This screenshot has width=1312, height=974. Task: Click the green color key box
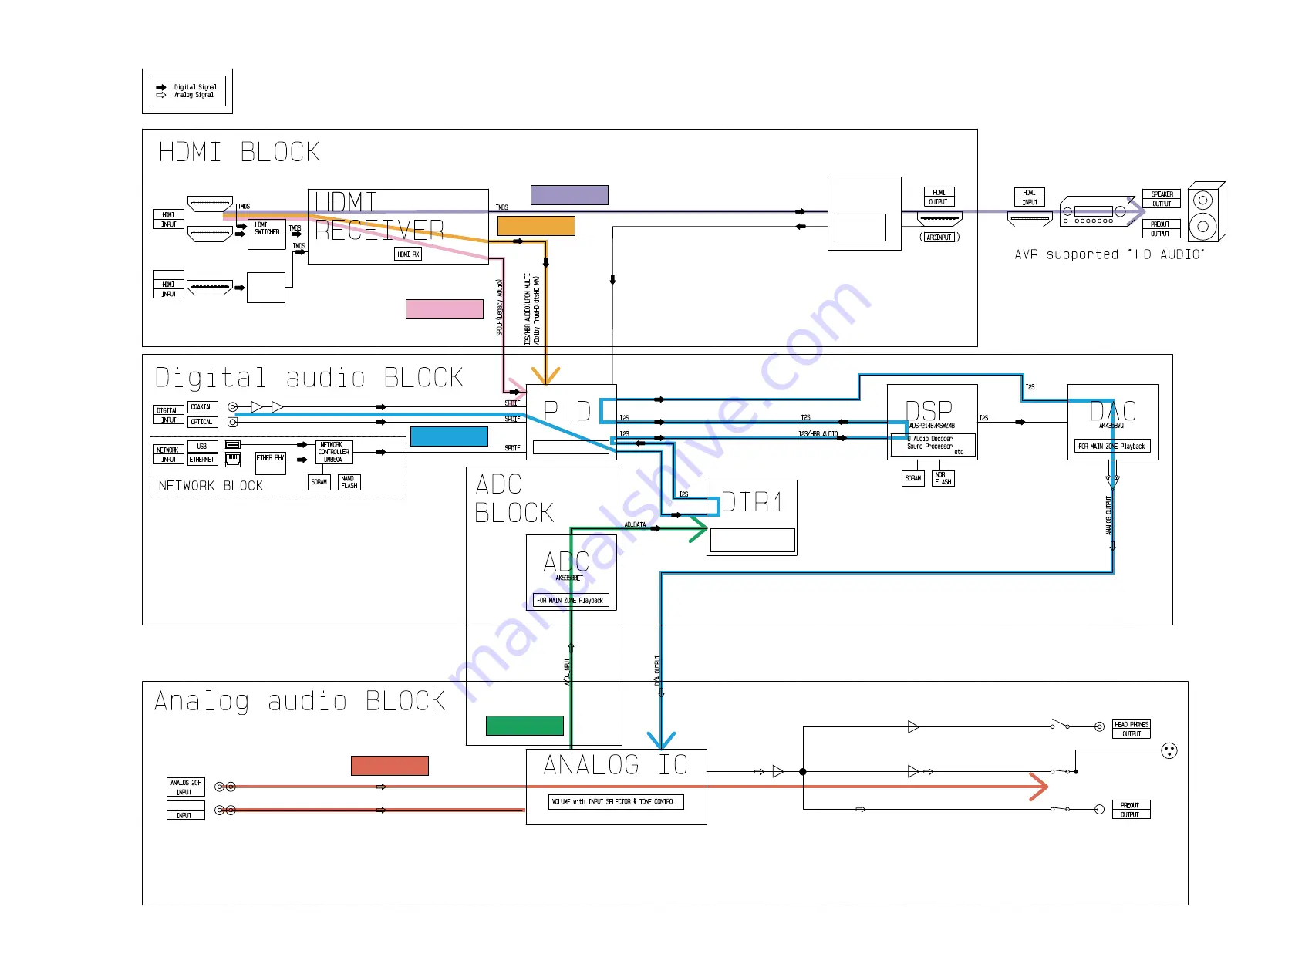pos(524,726)
